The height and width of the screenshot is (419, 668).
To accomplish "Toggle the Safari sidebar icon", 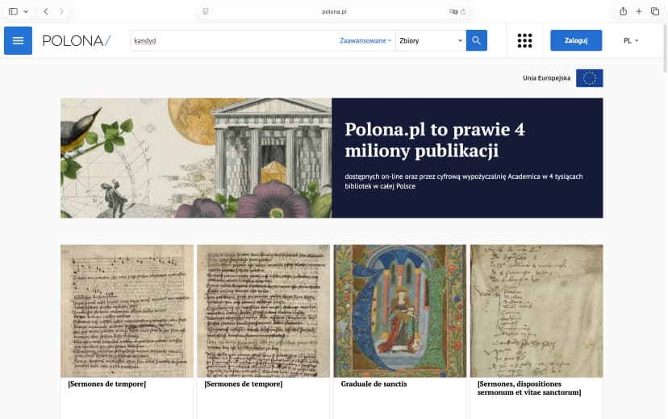I will 13,11.
